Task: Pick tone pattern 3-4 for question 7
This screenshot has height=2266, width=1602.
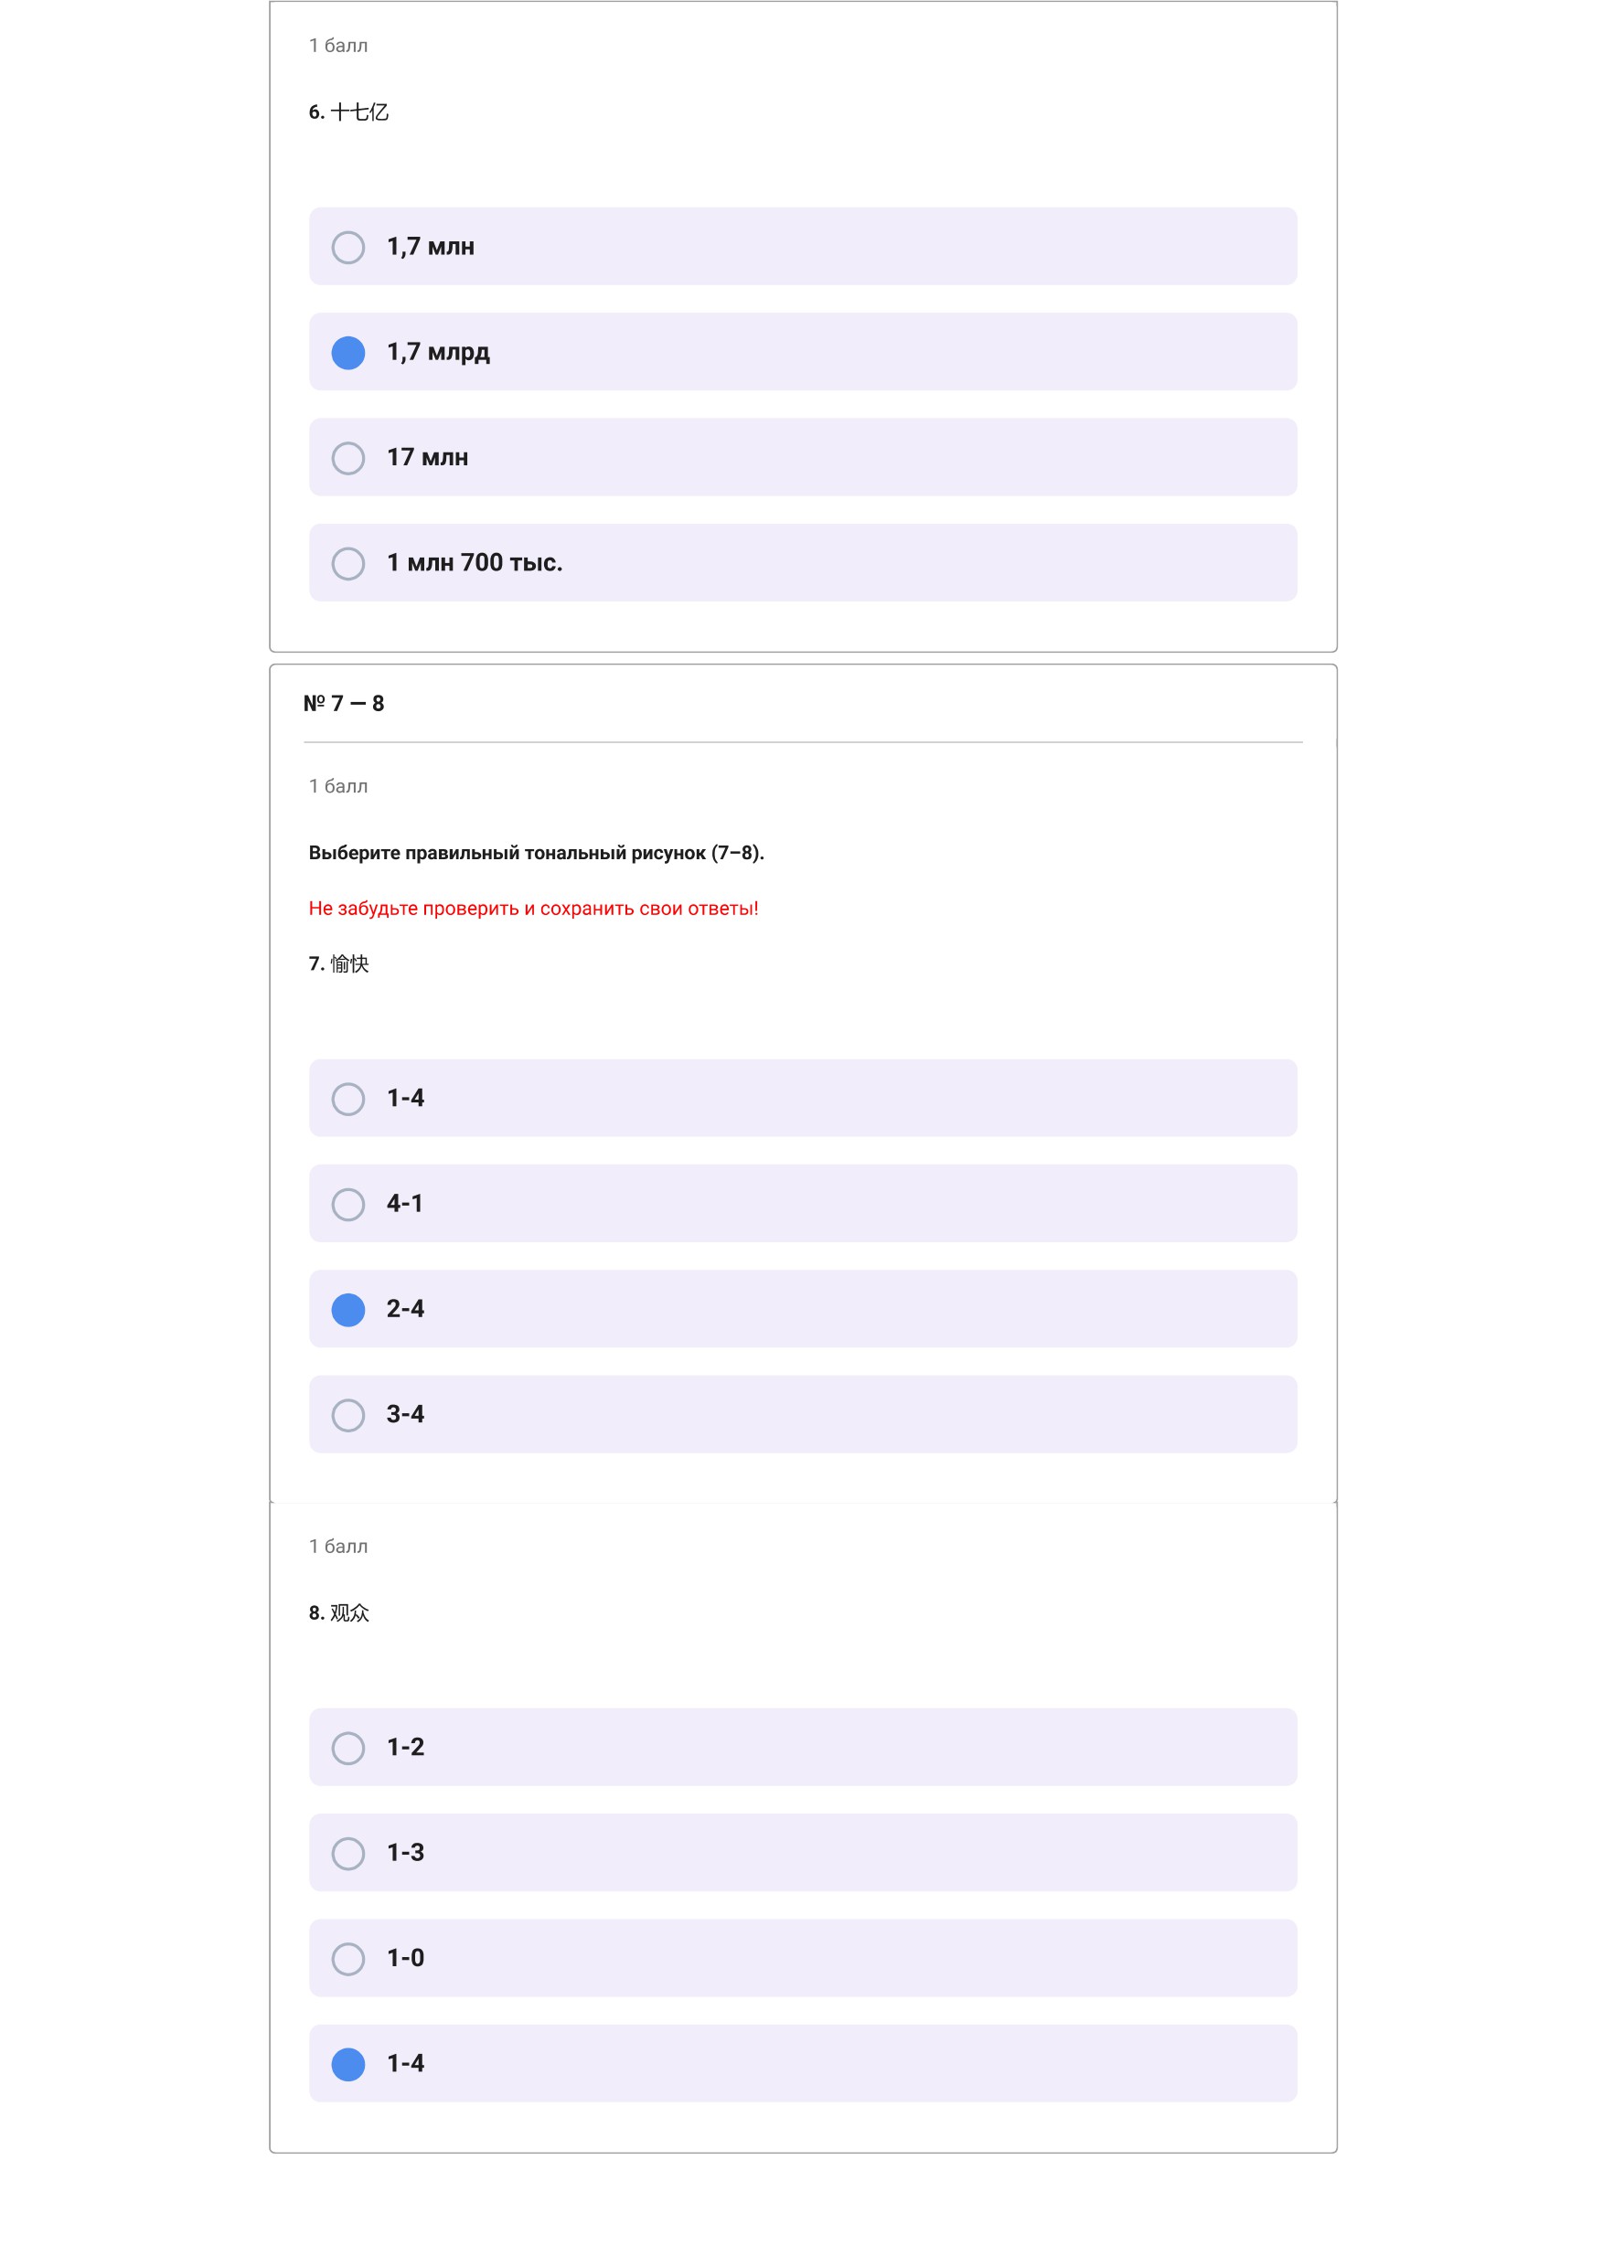Action: [x=347, y=1415]
